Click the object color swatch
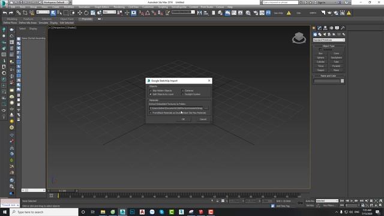 pos(343,81)
